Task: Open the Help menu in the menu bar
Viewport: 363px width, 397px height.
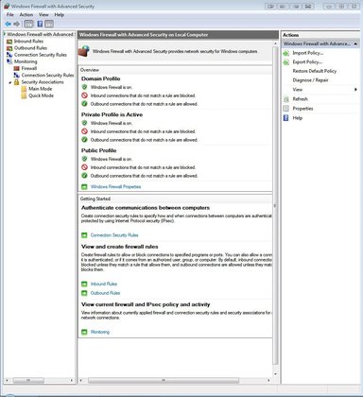Action: tap(59, 15)
